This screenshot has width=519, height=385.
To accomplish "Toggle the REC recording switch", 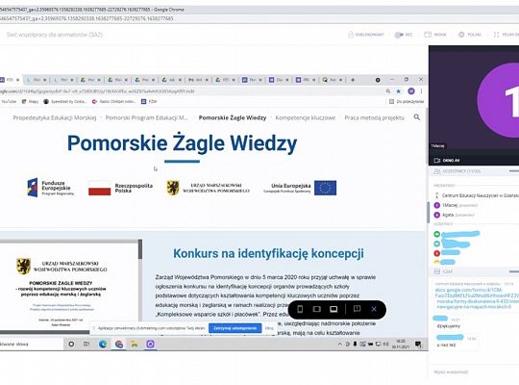I will click(399, 35).
